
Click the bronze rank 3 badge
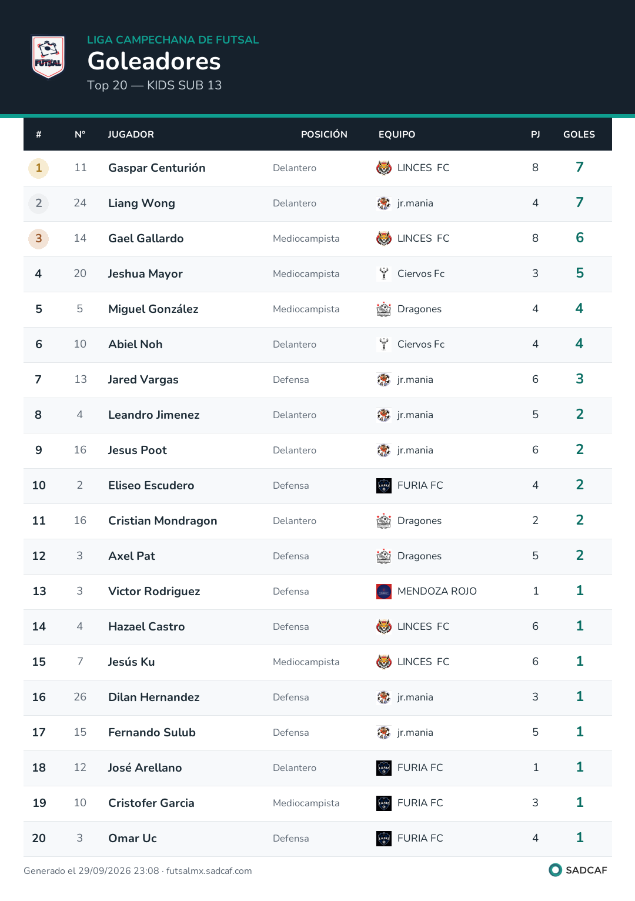pos(39,239)
